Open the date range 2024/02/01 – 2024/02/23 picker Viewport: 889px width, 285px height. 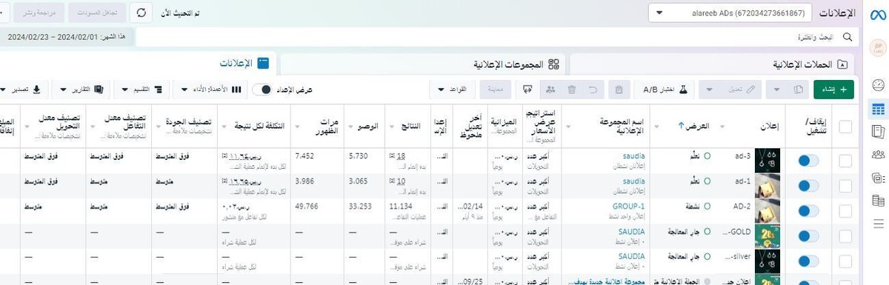67,36
